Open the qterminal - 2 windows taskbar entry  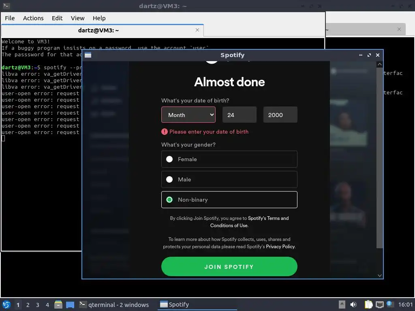[114, 305]
